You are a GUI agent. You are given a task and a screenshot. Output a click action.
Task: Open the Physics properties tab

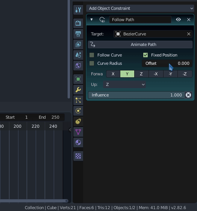[78, 111]
